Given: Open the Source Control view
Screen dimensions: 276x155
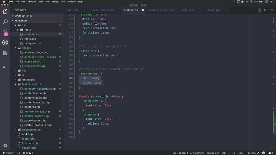Looking at the screenshot, I should (x=5, y=32).
